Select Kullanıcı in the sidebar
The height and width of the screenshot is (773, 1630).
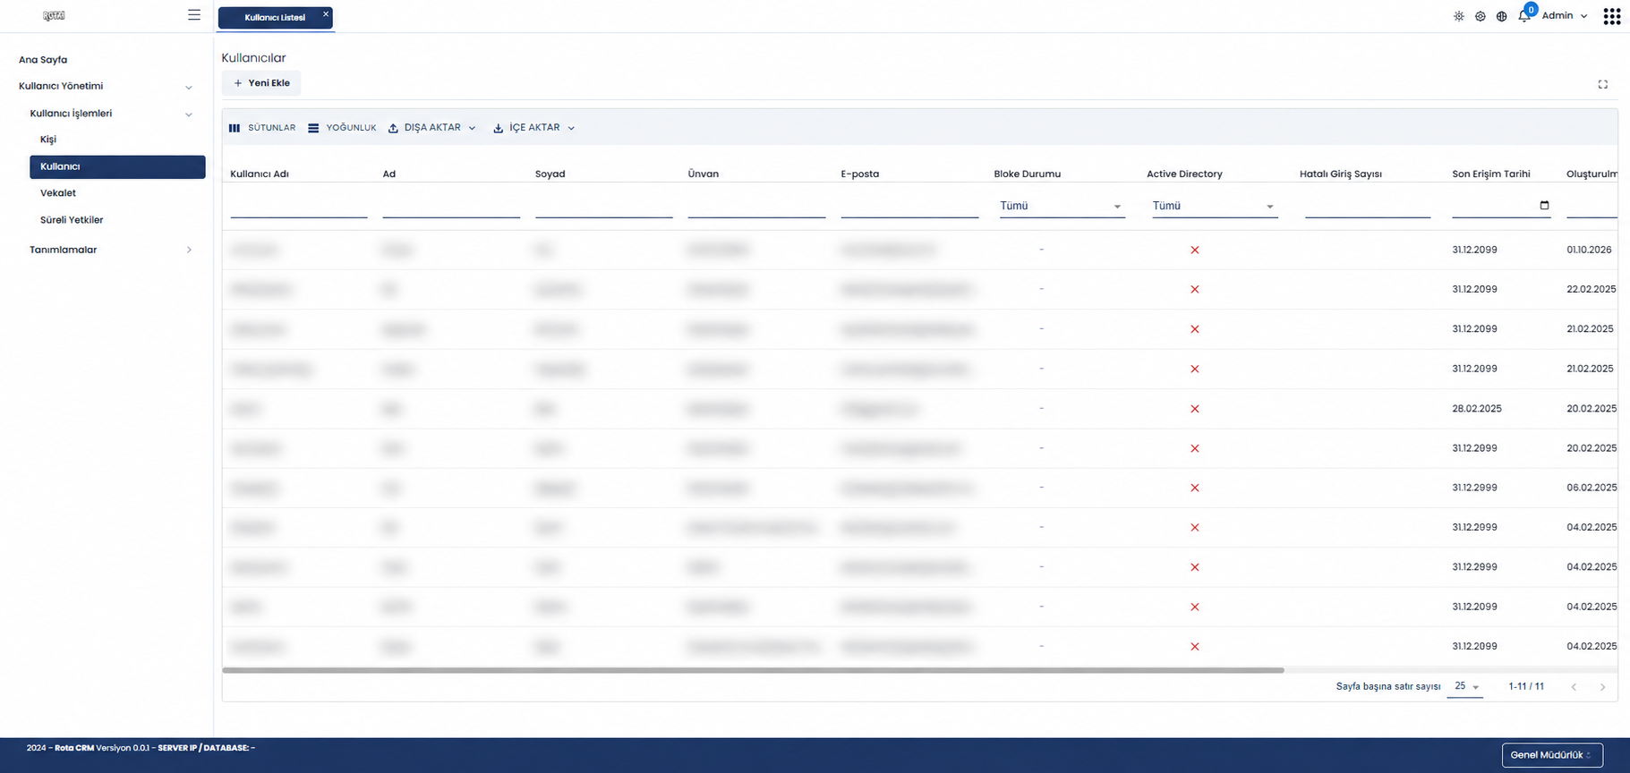[117, 166]
